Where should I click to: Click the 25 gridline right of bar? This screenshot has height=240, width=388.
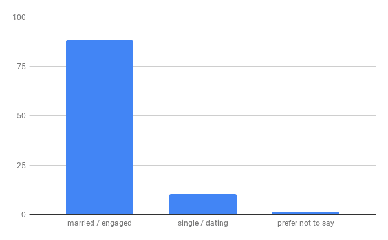point(254,165)
